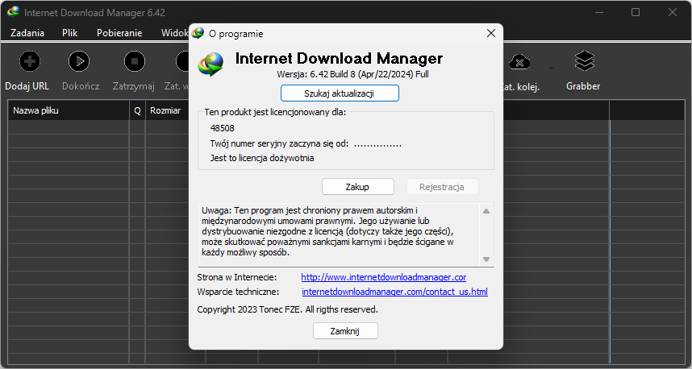Click the Rozmiar column header
The height and width of the screenshot is (369, 692).
[167, 110]
